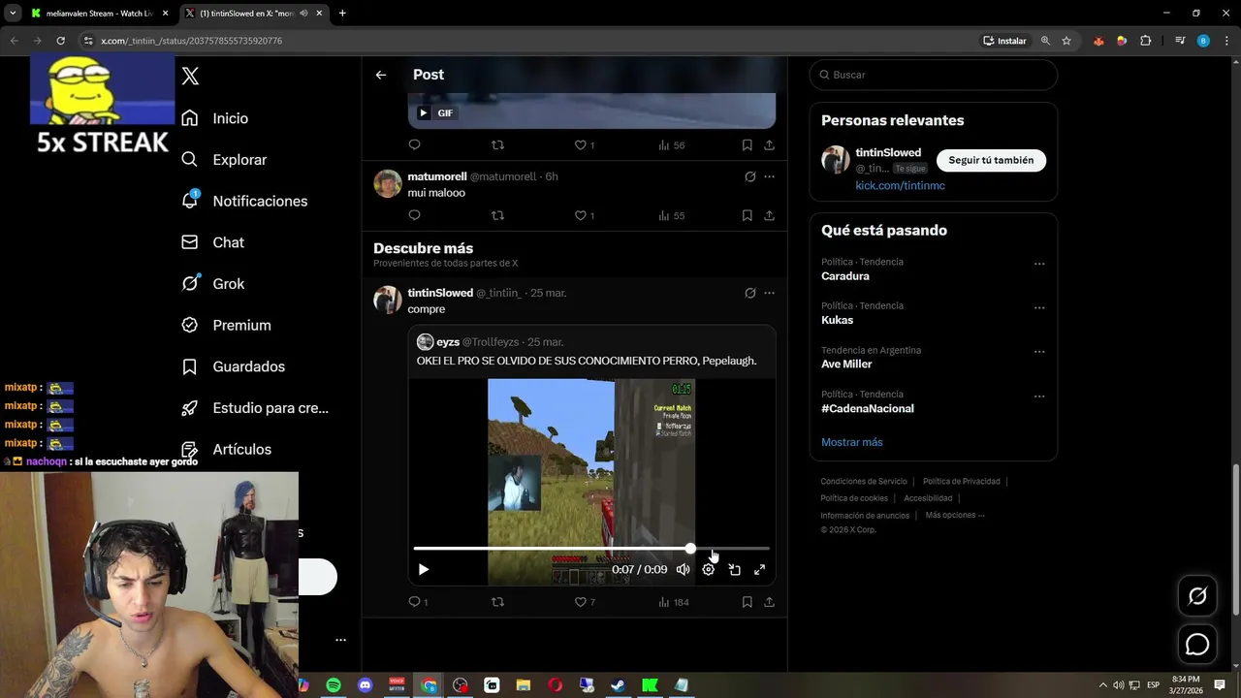Open the tintinSlowed 'compre' post author link
Image resolution: width=1241 pixels, height=698 pixels.
pyautogui.click(x=440, y=293)
